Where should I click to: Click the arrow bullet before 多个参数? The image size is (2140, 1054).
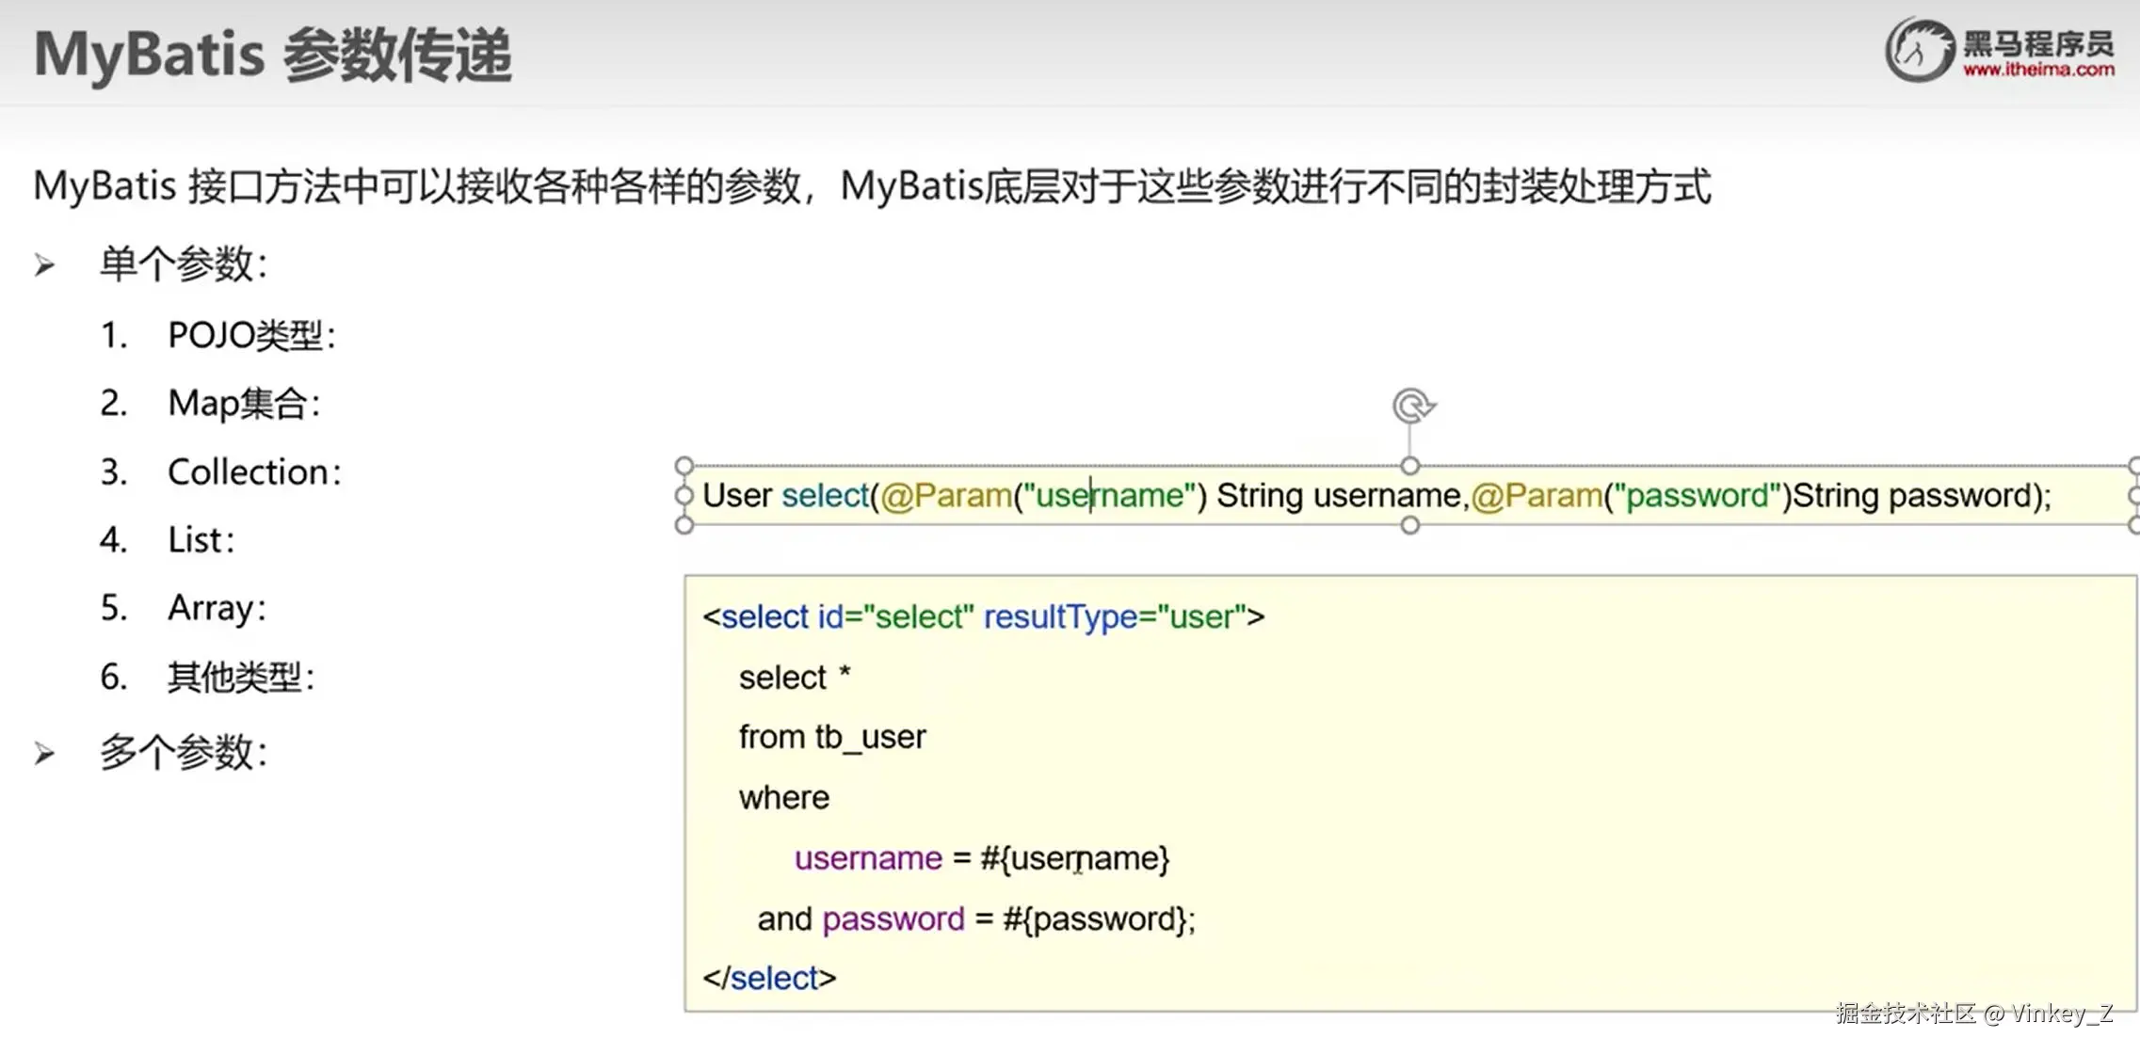tap(44, 754)
